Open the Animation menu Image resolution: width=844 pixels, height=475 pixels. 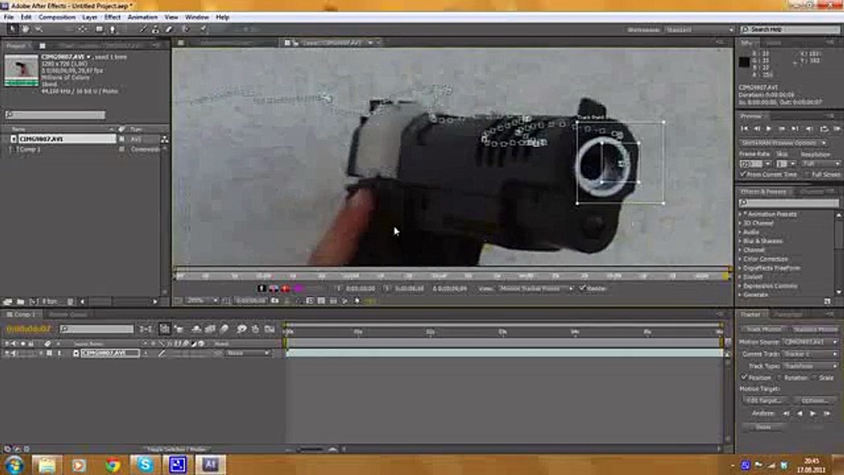click(142, 17)
